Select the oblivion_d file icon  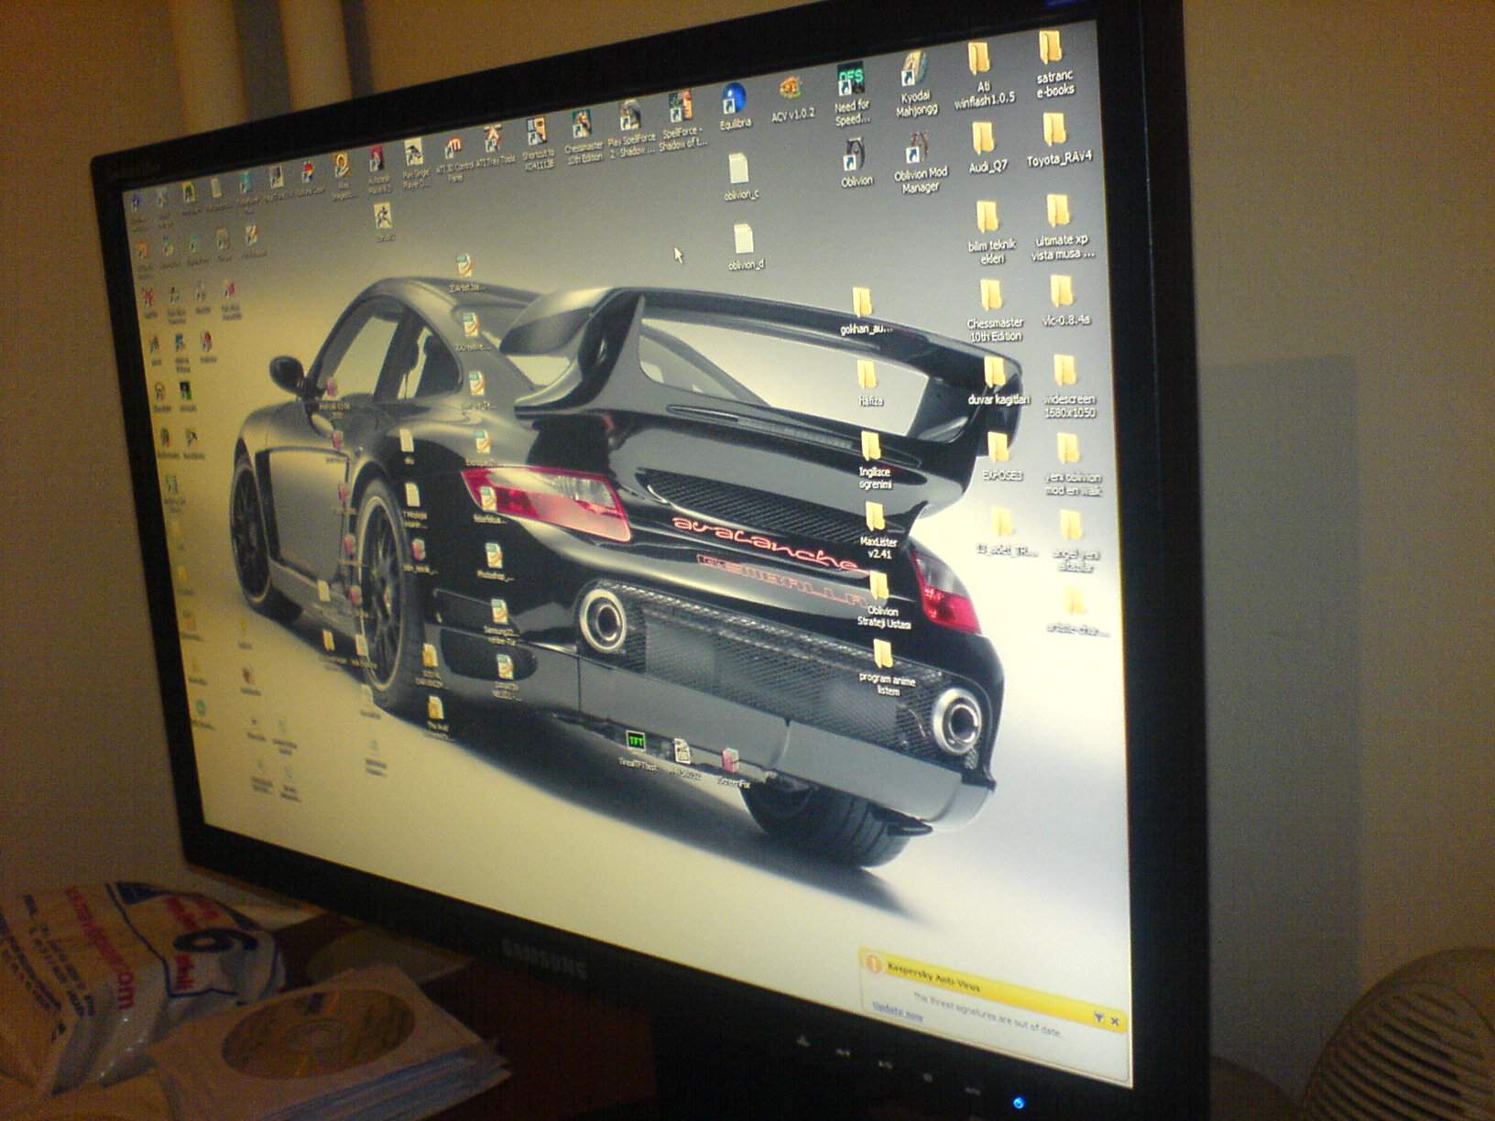[x=744, y=247]
